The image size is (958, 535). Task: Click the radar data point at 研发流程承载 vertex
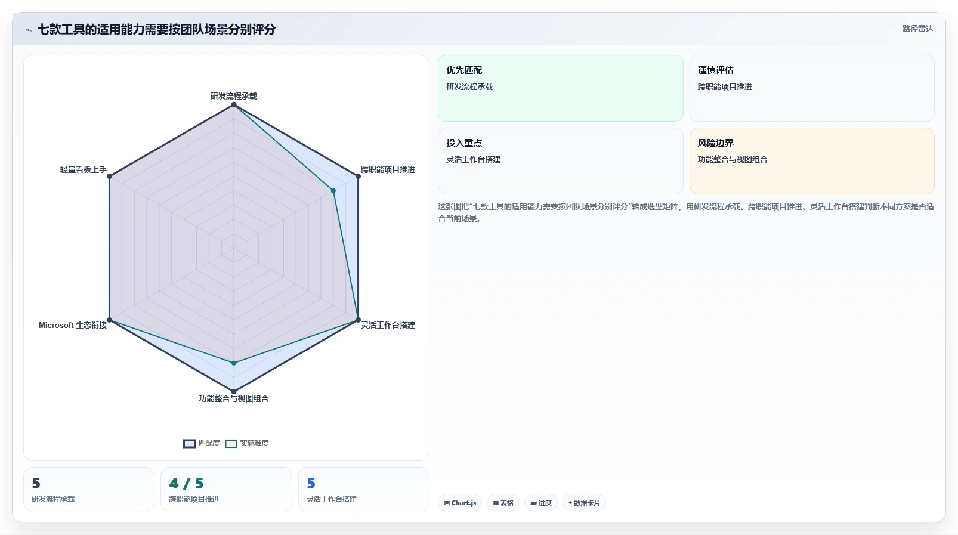[x=234, y=104]
